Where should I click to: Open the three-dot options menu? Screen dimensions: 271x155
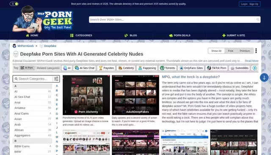(256, 51)
